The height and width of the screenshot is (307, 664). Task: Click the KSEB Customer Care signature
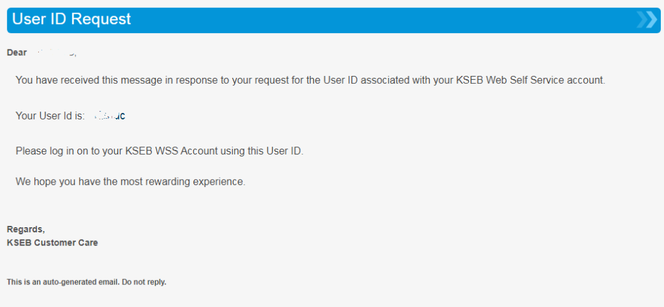coord(53,243)
